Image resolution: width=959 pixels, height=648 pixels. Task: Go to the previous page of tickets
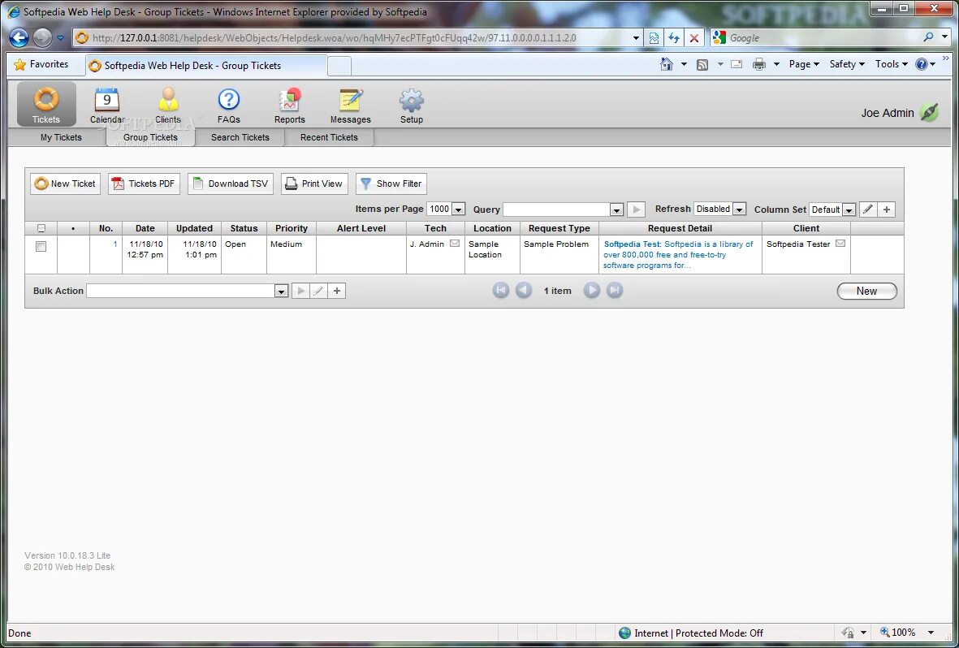tap(524, 291)
